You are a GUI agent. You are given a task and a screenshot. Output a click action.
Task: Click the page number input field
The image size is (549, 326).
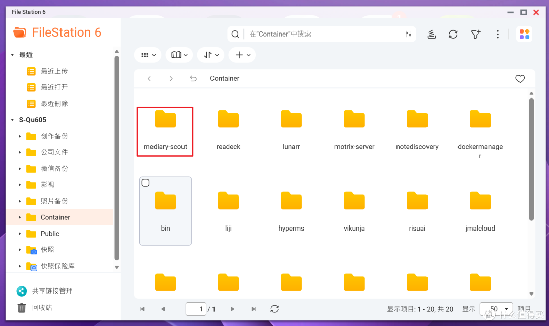coord(196,309)
